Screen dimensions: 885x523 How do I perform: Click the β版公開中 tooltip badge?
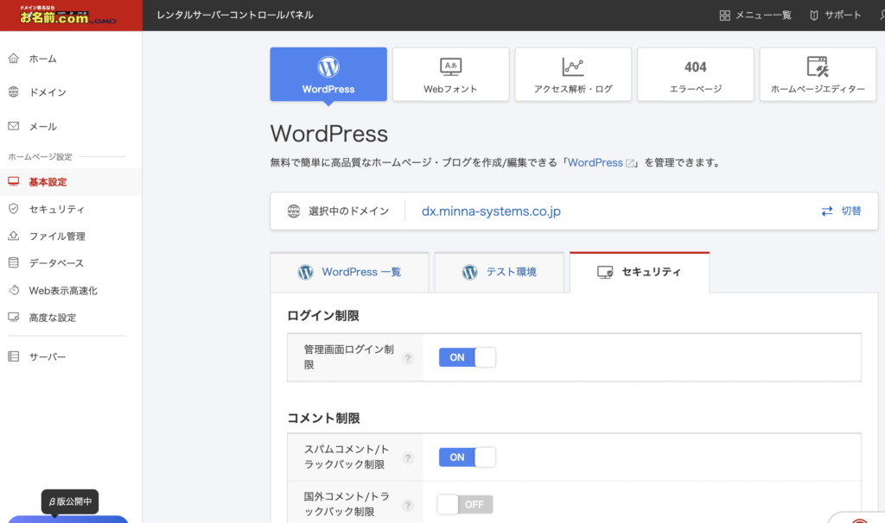coord(70,501)
